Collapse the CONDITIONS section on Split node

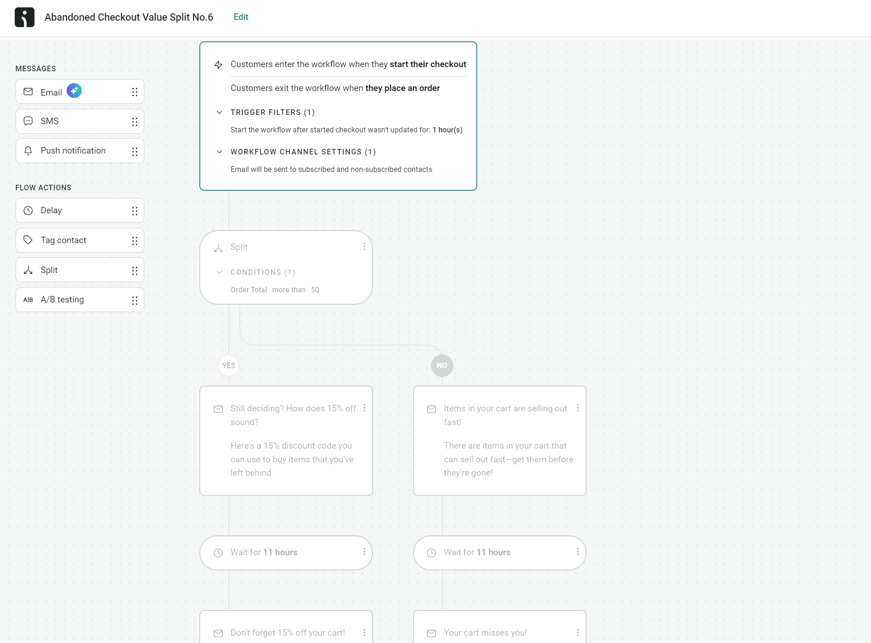pyautogui.click(x=219, y=272)
